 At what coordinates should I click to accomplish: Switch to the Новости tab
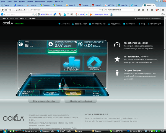(20, 5)
